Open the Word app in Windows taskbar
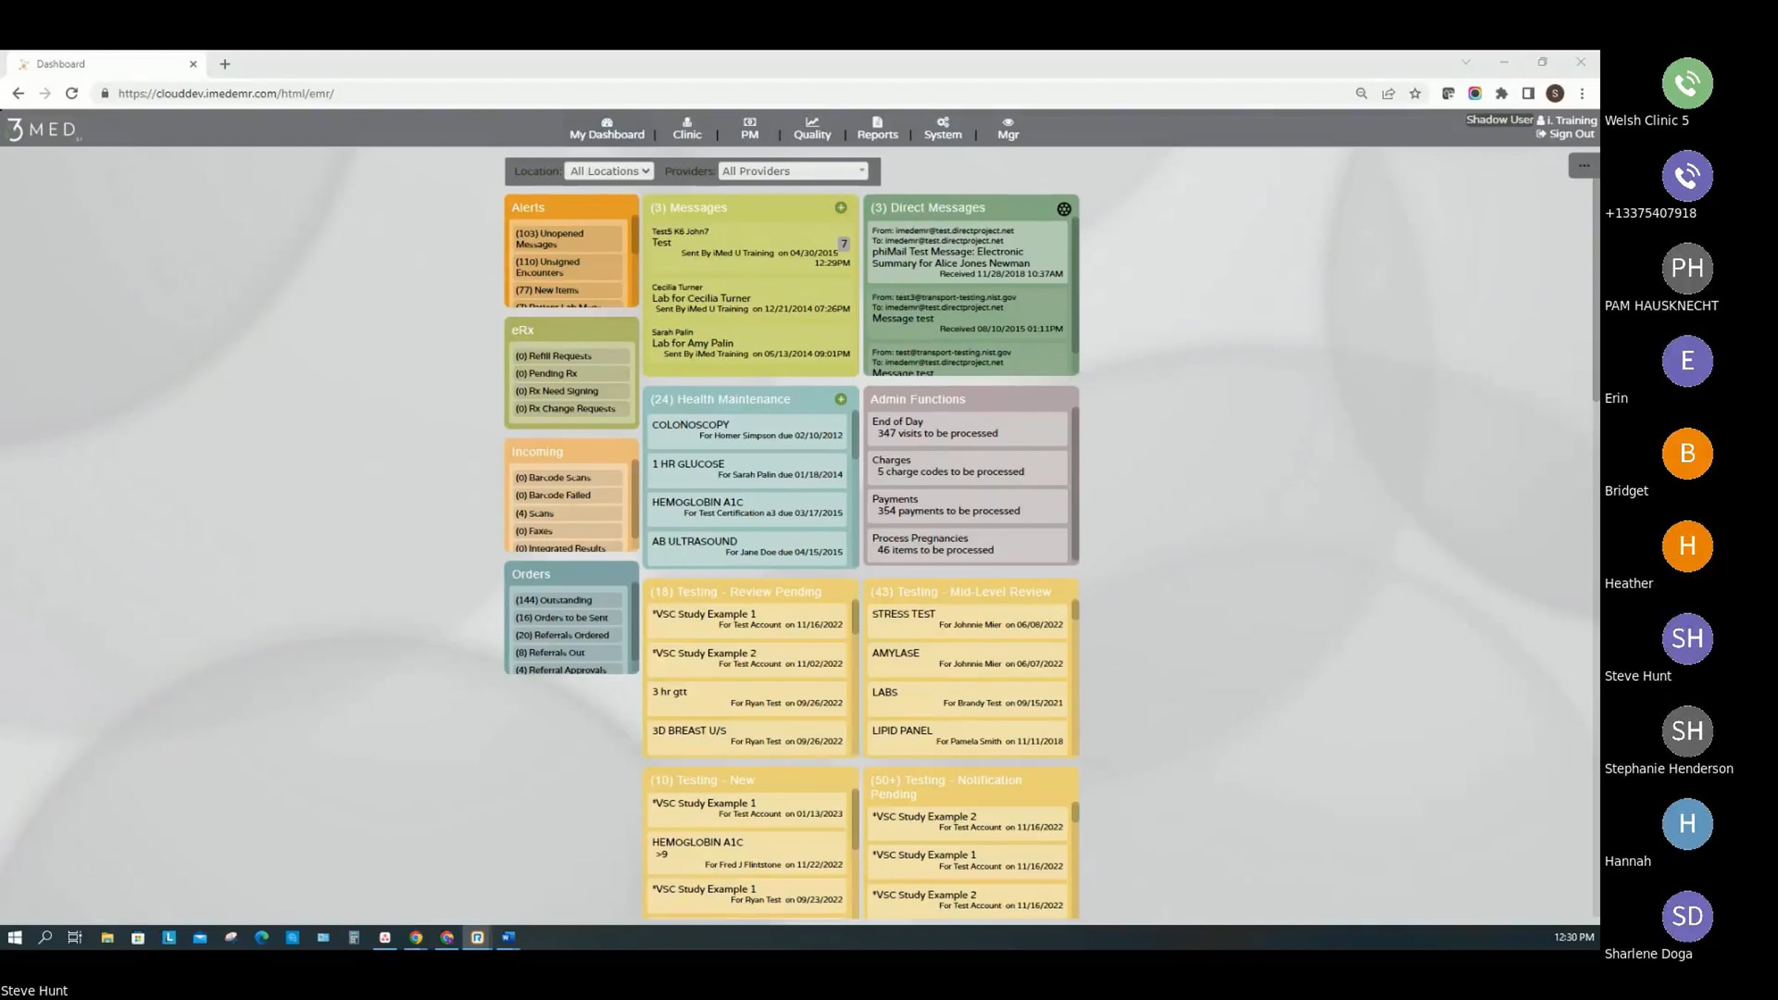Image resolution: width=1778 pixels, height=1000 pixels. point(507,937)
